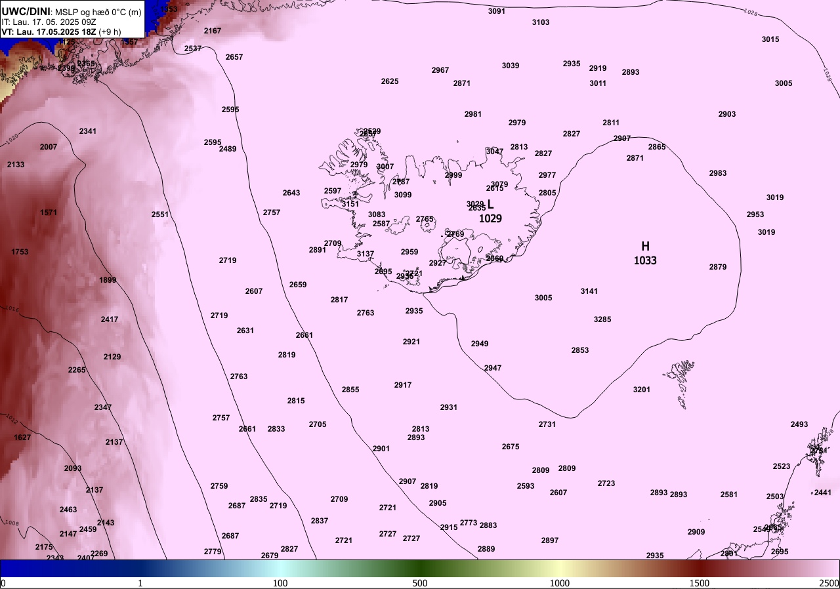
Task: Click the height value '1753'
Action: 20,252
